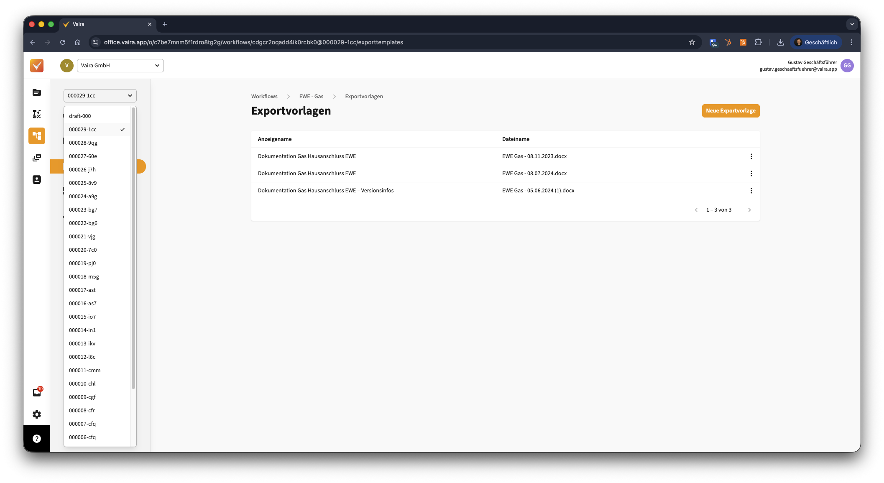This screenshot has width=884, height=483.
Task: Open the settings gear in sidebar
Action: point(37,414)
